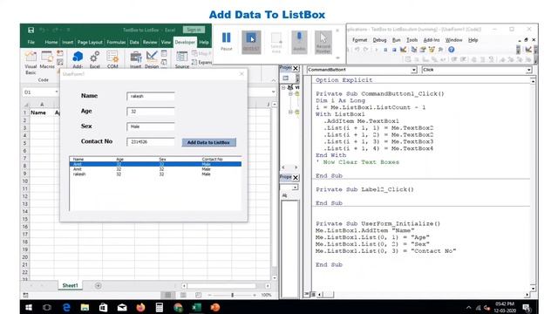Click the Expansion Packs item in XML group

[x=201, y=62]
